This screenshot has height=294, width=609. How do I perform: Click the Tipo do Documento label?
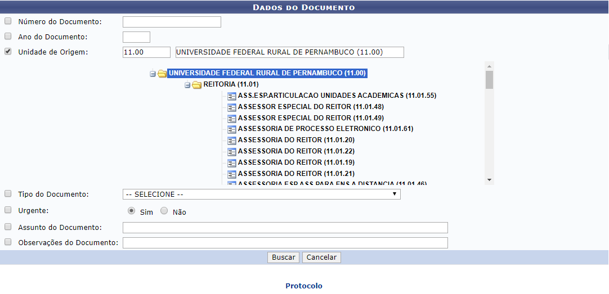click(x=53, y=194)
